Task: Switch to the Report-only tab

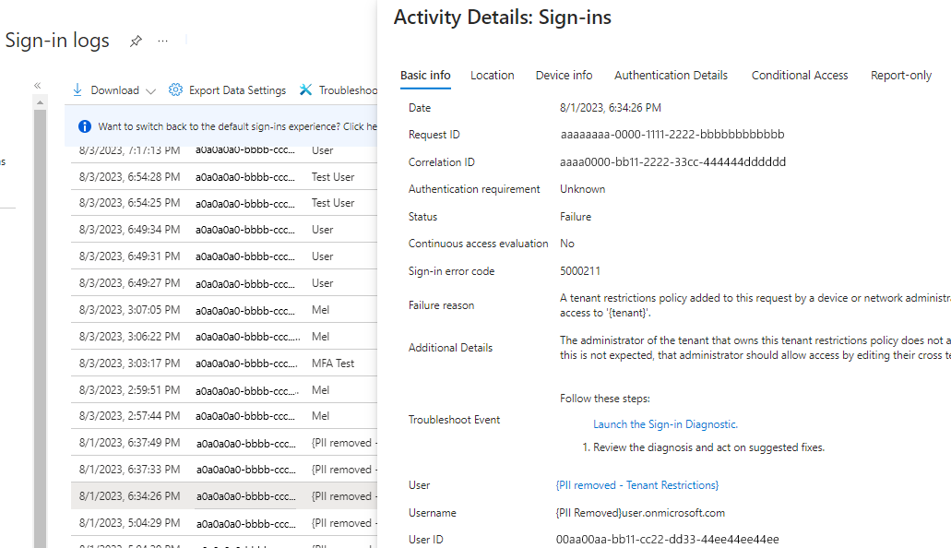Action: click(x=900, y=76)
